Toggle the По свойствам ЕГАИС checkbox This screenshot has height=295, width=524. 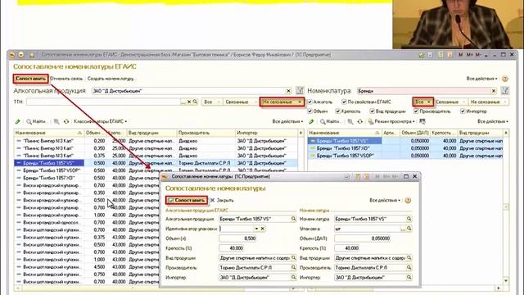coord(344,102)
